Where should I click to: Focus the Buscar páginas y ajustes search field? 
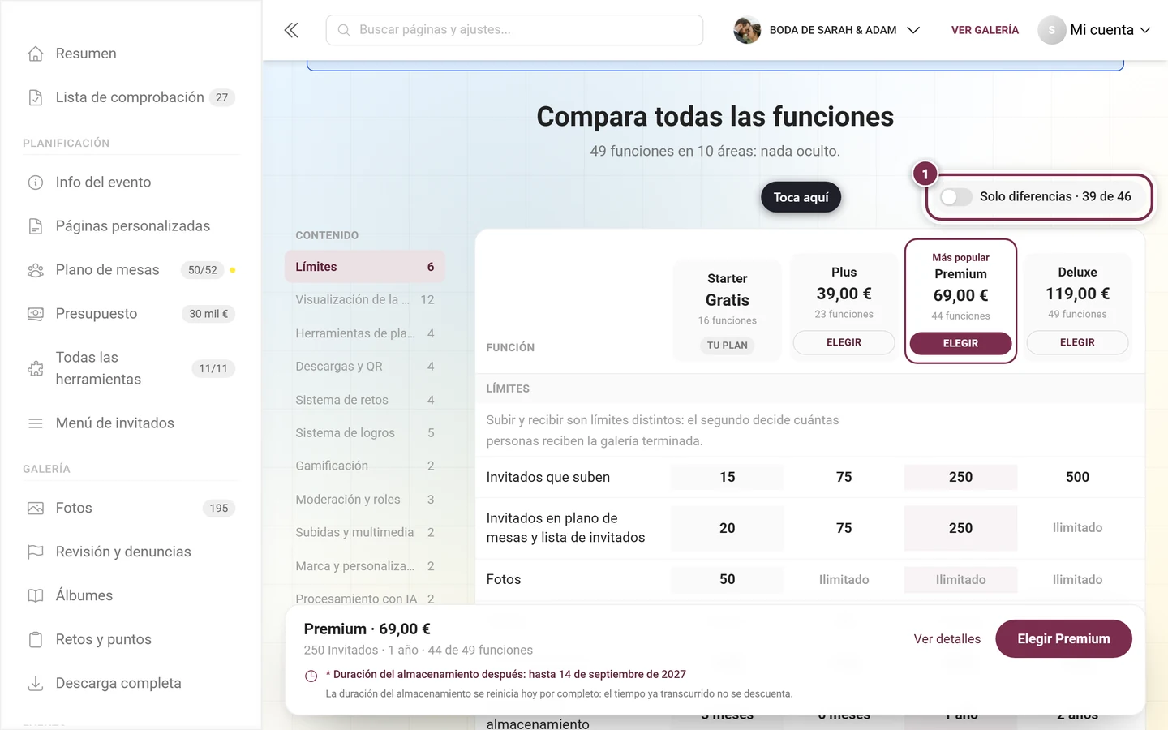click(514, 30)
